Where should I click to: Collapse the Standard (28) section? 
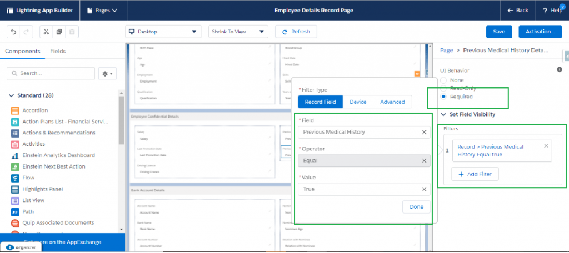(11, 96)
